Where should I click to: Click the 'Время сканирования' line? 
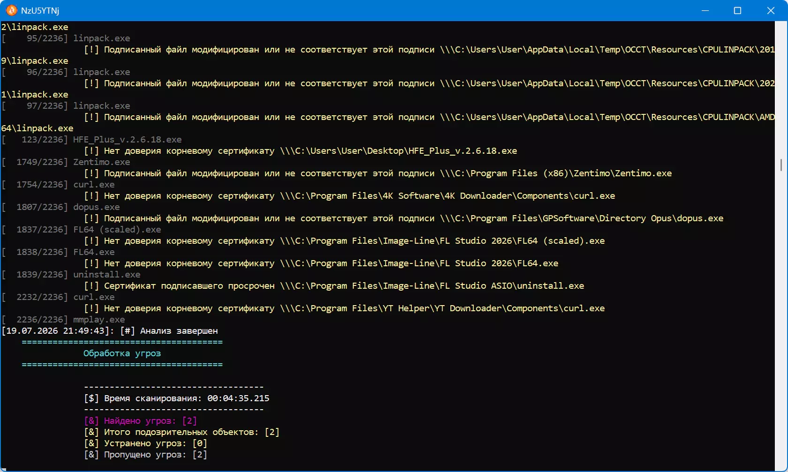tap(177, 398)
